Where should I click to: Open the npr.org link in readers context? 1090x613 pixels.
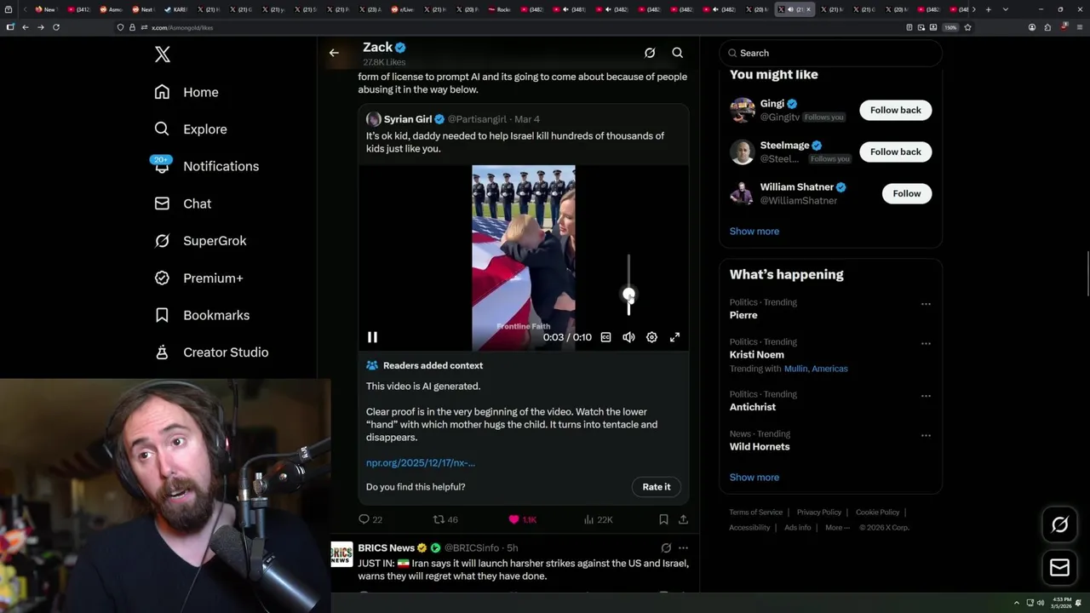421,462
